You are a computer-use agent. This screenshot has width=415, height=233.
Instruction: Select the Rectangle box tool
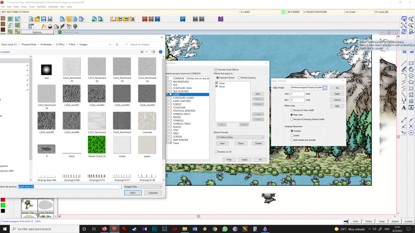tap(411, 63)
